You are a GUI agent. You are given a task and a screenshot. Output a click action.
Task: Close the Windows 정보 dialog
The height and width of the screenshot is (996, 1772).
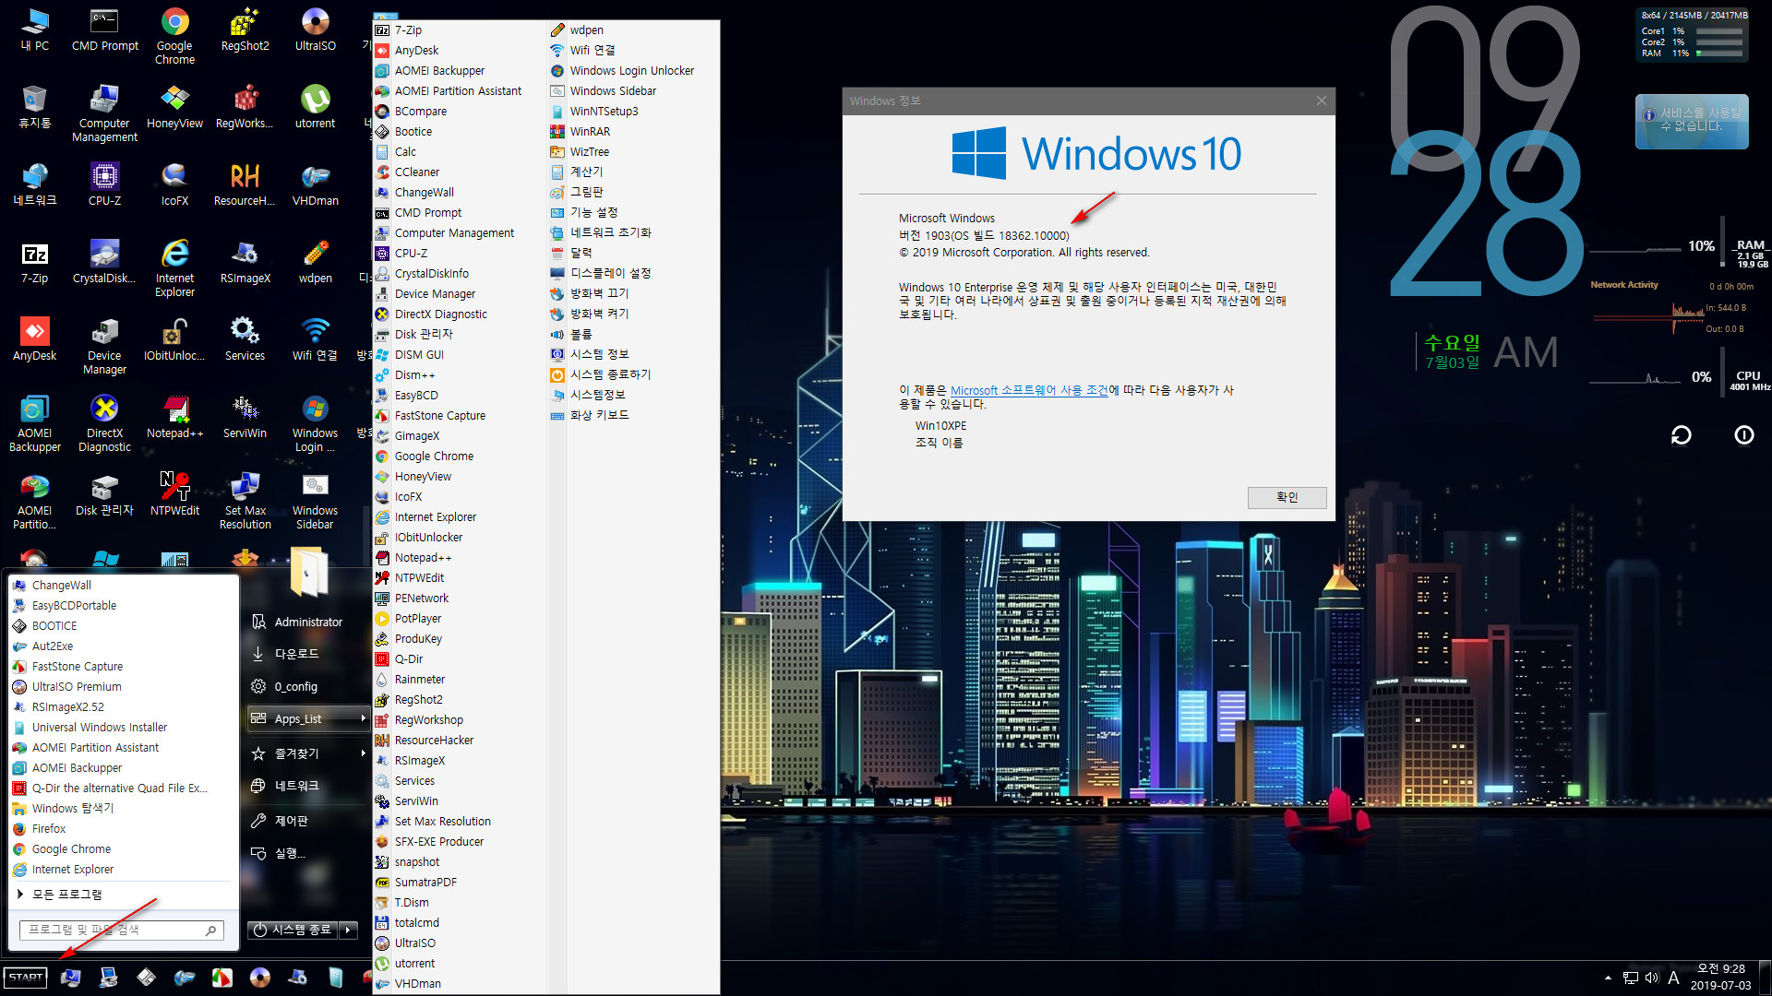[1322, 101]
